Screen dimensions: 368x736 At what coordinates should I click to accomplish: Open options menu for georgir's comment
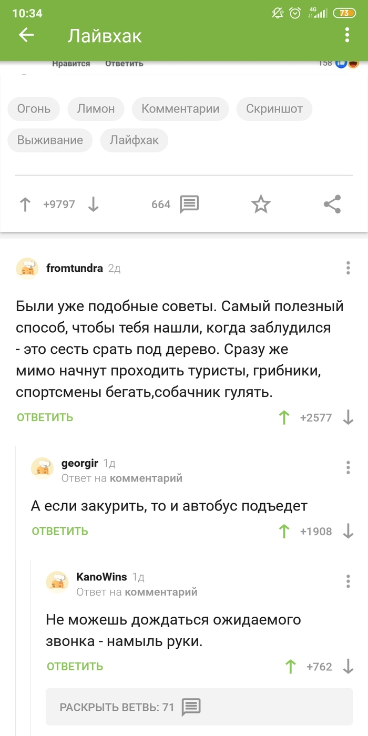pyautogui.click(x=347, y=468)
